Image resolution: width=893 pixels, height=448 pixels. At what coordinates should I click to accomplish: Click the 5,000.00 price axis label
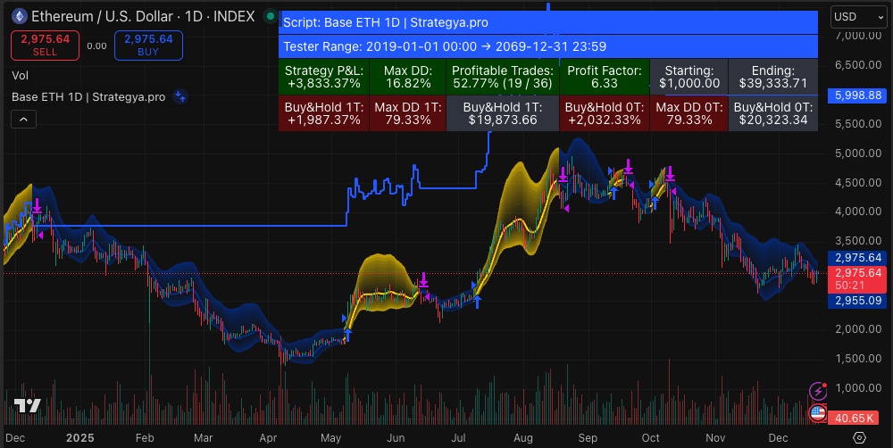click(x=857, y=153)
